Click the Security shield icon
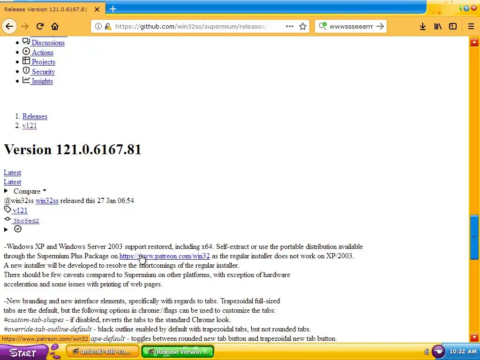 [x=26, y=70]
